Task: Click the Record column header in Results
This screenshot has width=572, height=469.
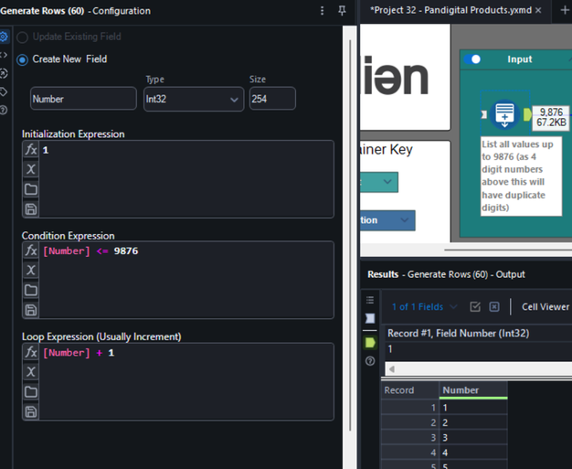Action: 410,390
